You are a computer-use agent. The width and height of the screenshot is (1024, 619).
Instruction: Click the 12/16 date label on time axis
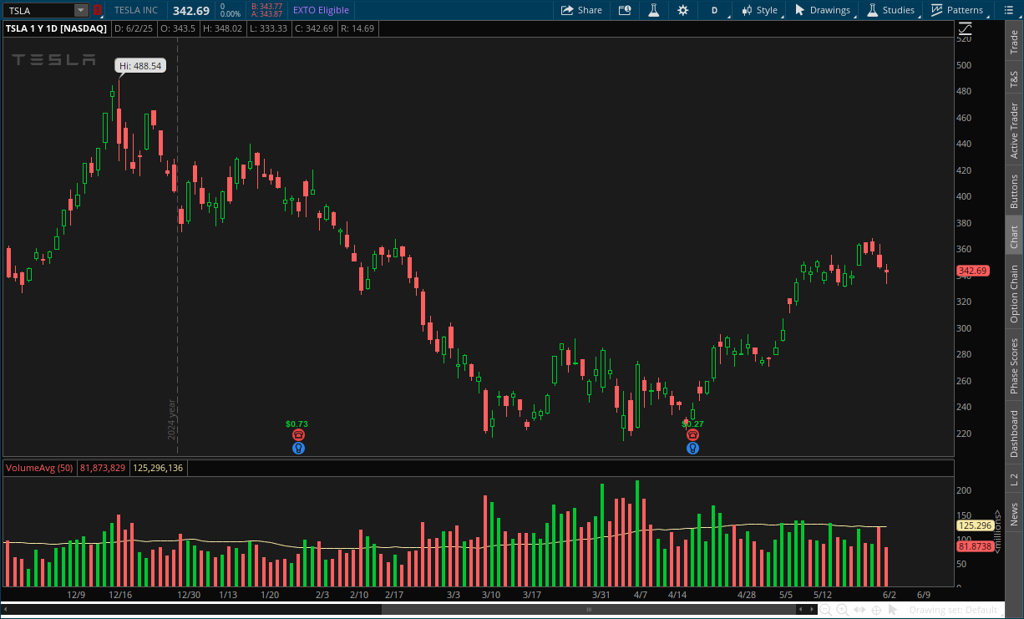click(x=120, y=595)
